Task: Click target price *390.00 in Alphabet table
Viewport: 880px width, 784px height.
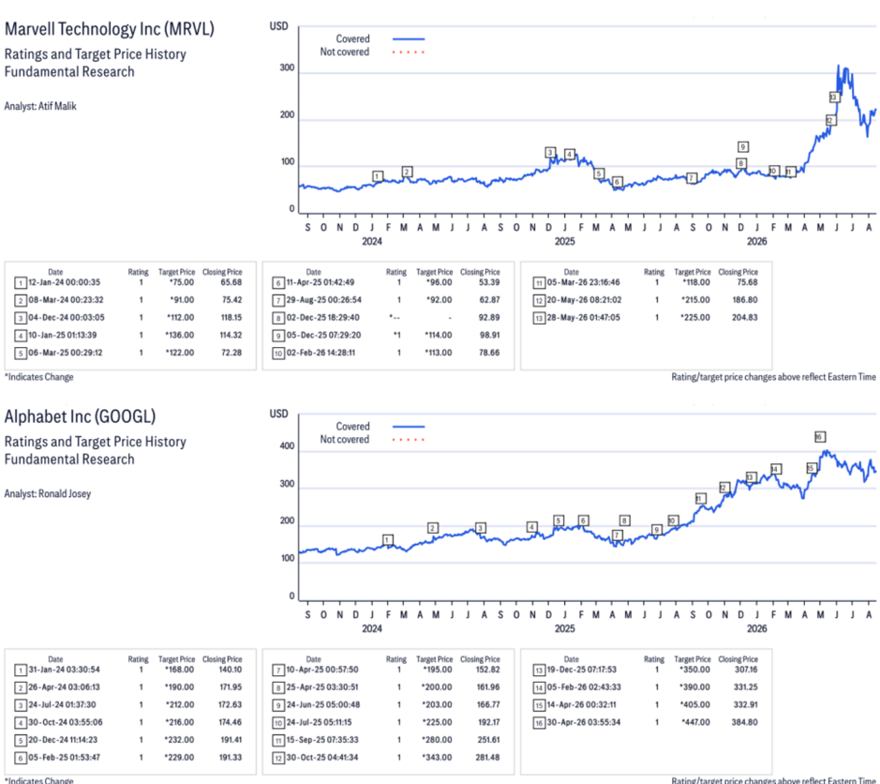Action: point(694,687)
